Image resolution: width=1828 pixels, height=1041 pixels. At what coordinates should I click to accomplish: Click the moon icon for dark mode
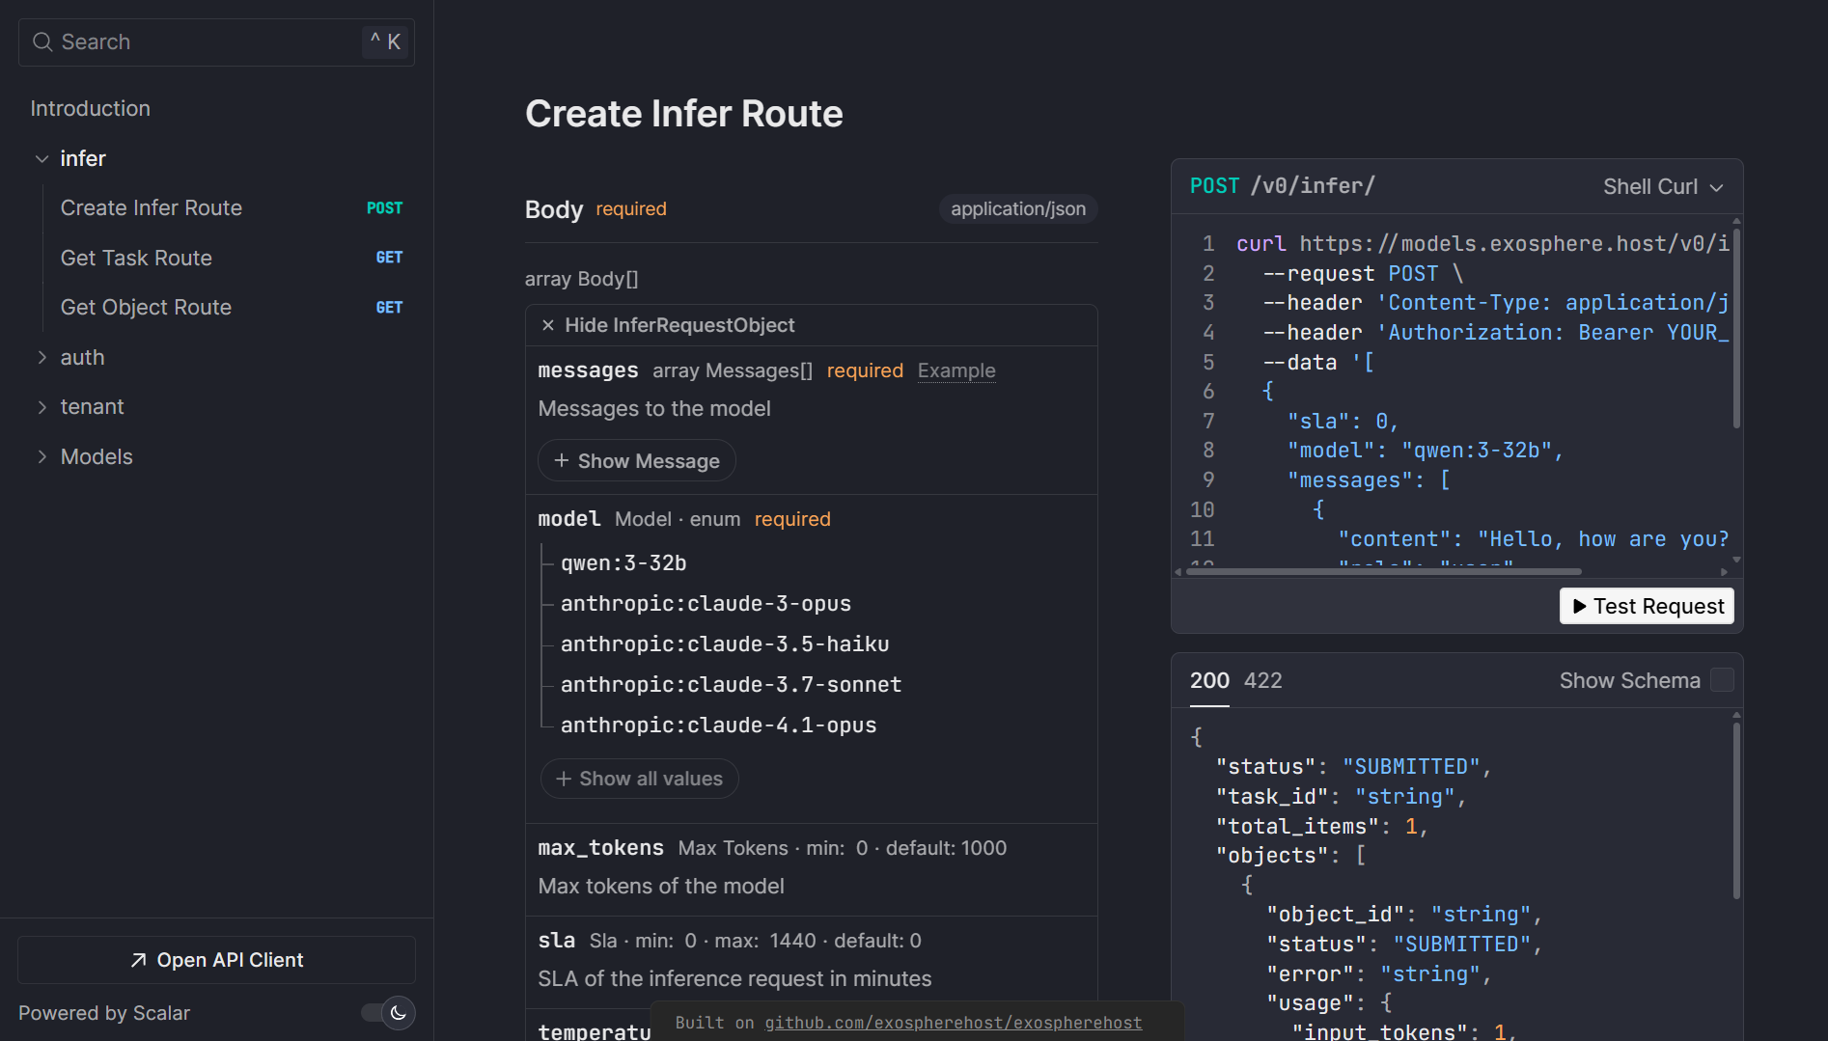coord(398,1013)
